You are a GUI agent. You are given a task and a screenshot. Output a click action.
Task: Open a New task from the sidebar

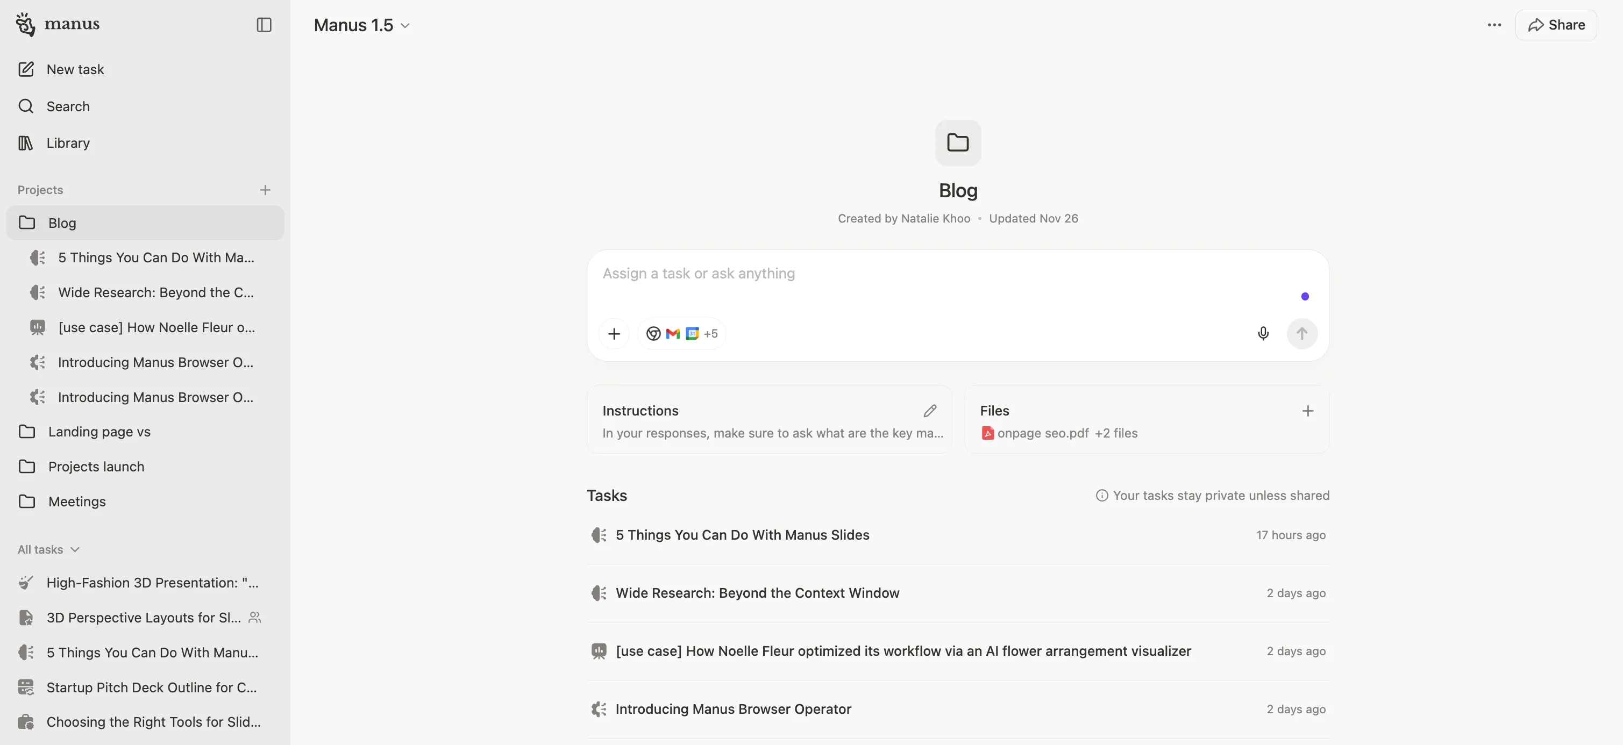coord(74,69)
